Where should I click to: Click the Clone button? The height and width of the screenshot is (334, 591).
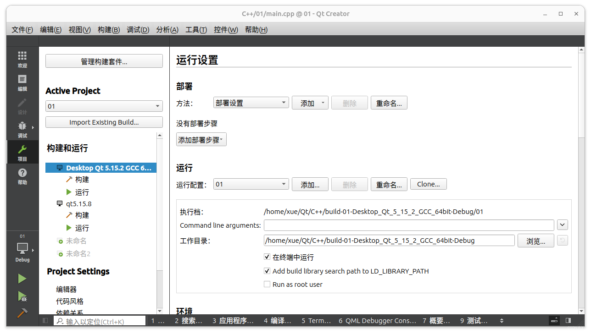click(x=428, y=184)
